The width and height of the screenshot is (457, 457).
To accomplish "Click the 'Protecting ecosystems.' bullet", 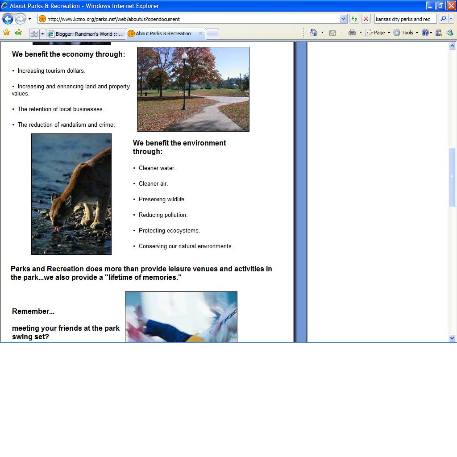I will (169, 231).
